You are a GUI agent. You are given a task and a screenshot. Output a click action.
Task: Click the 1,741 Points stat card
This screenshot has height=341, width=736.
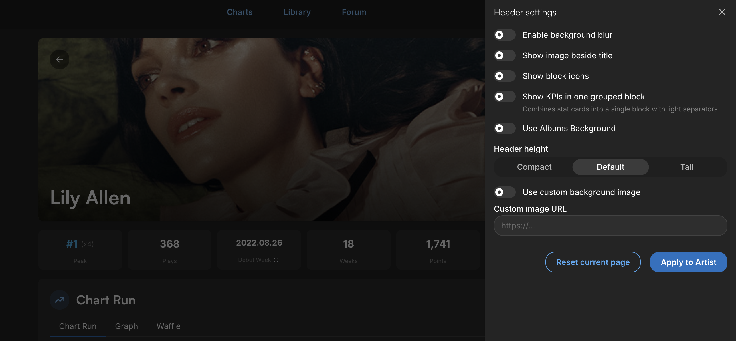(x=438, y=250)
